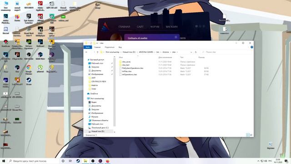
Task: Open ФОРУМ link in Arizona launcher
Action: [x=155, y=27]
